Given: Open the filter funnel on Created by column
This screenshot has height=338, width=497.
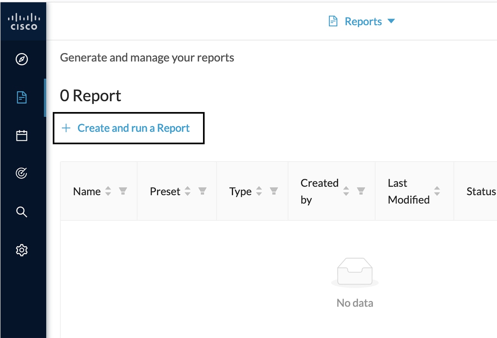Looking at the screenshot, I should pos(361,191).
